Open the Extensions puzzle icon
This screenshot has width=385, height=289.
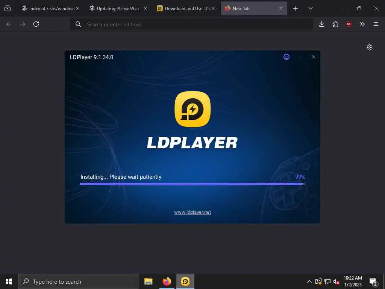[x=335, y=24]
